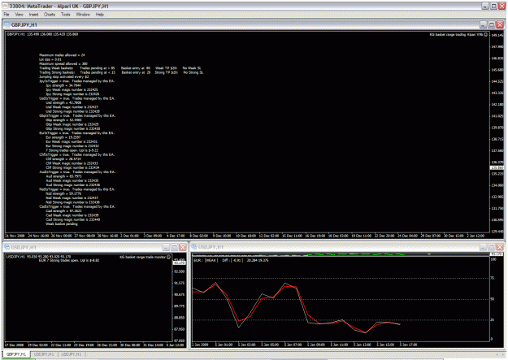This screenshot has width=508, height=360.
Task: Open the Help menu
Action: click(x=100, y=15)
